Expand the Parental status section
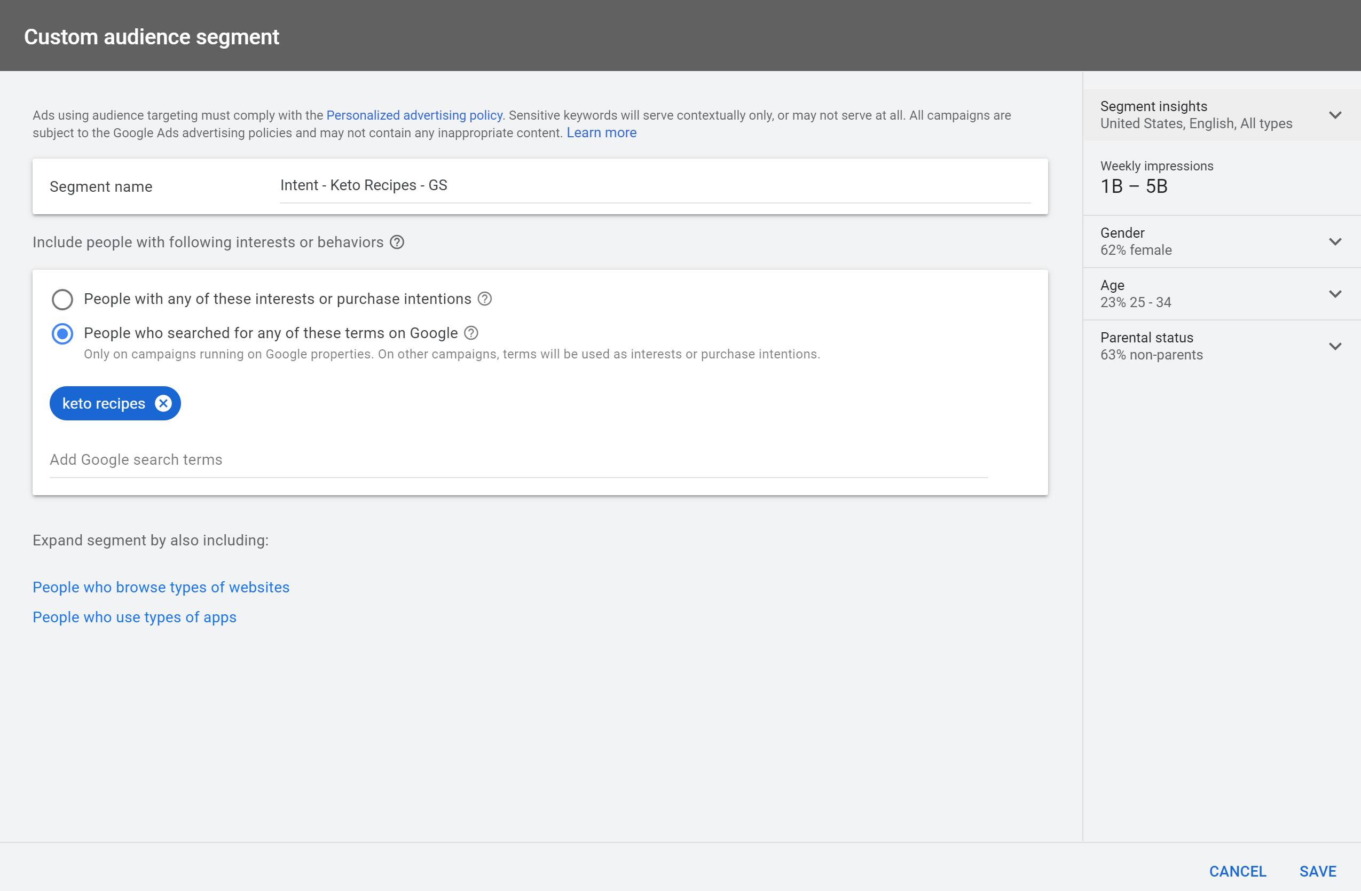This screenshot has height=891, width=1361. pos(1335,346)
